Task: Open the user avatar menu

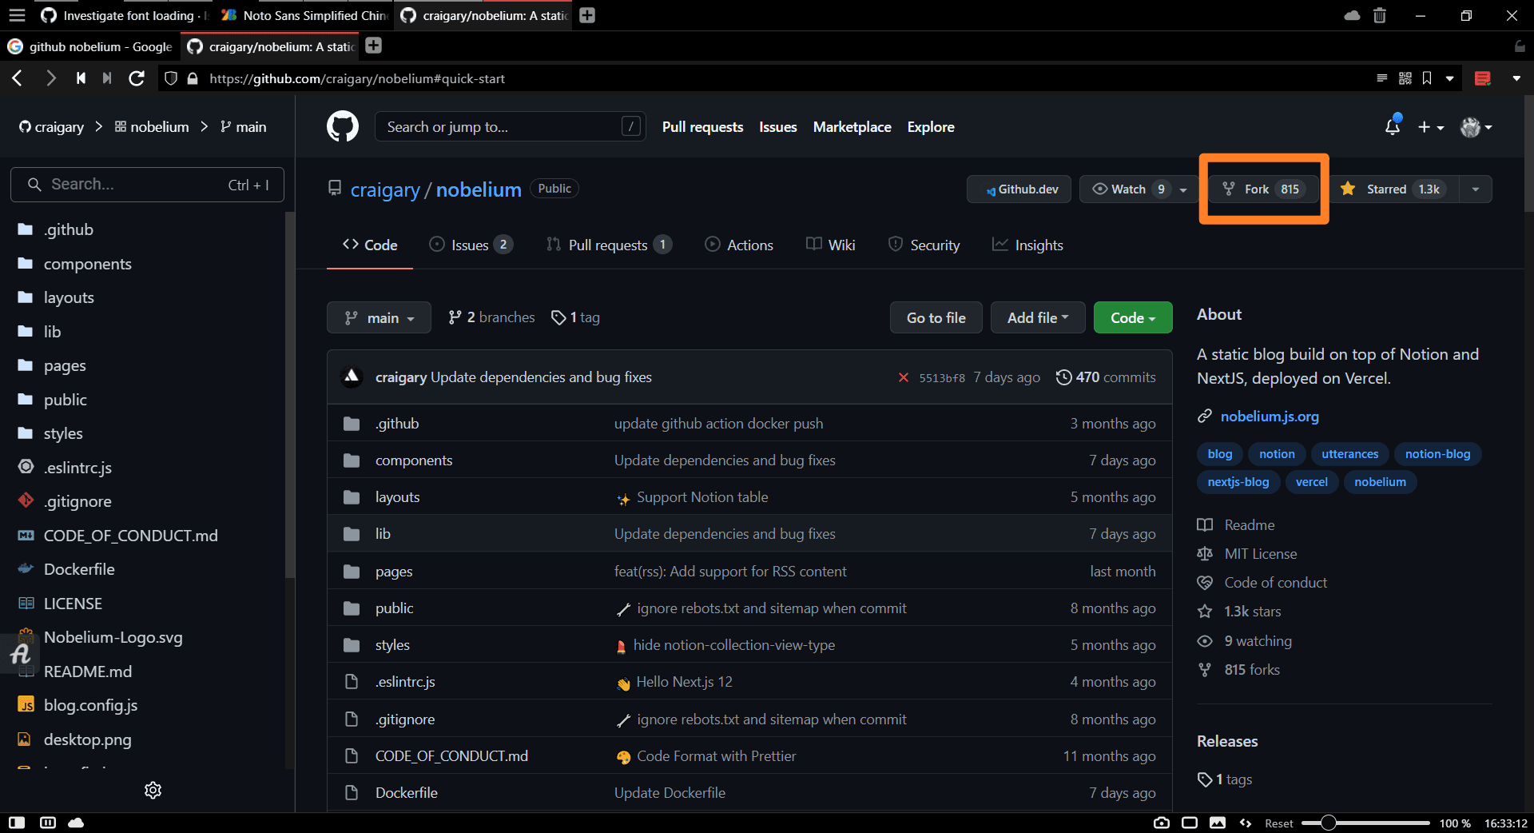Action: pyautogui.click(x=1476, y=127)
